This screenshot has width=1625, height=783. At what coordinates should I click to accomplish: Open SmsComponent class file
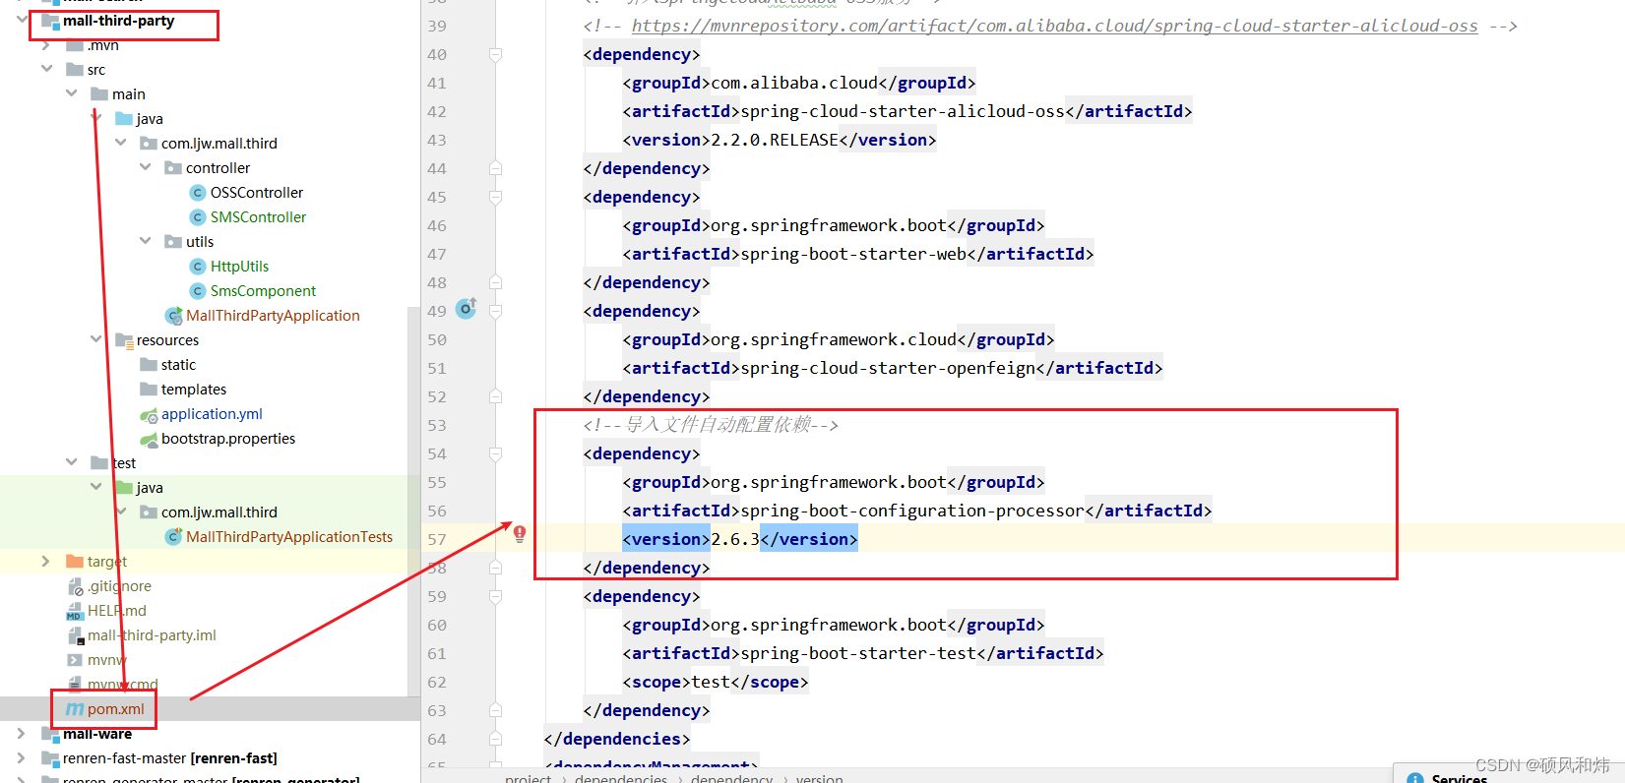coord(263,291)
